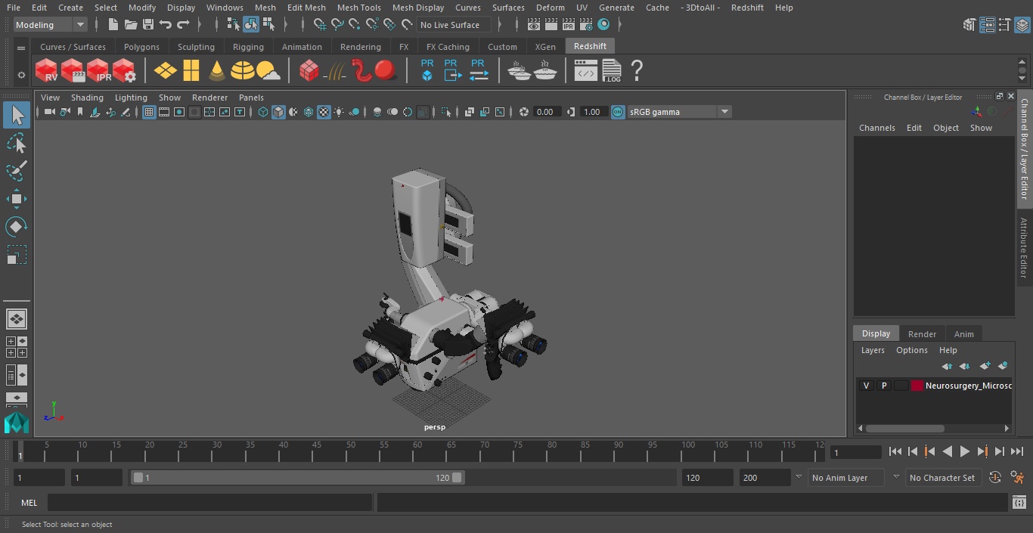
Task: Toggle the viewport grid display
Action: click(x=149, y=112)
